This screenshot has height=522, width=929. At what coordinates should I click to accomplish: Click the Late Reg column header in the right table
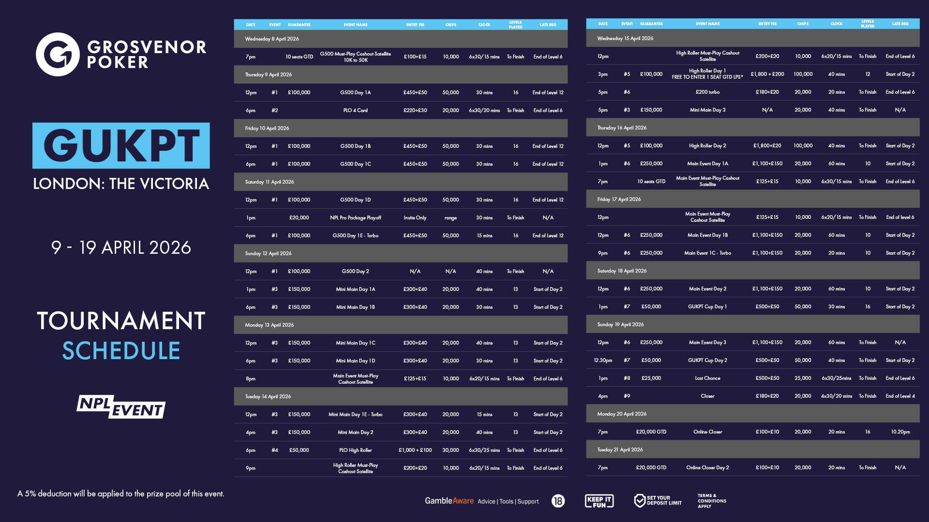pyautogui.click(x=900, y=24)
